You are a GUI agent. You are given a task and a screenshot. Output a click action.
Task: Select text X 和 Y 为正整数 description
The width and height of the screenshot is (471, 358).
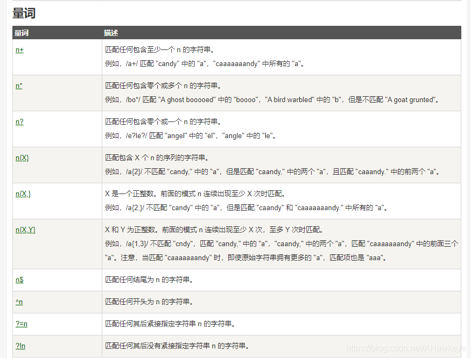(214, 230)
